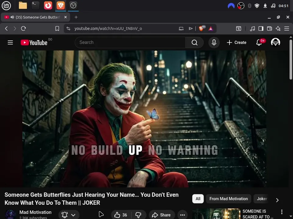The image size is (293, 219).
Task: Open the Brave main hamburger menu
Action: point(287,29)
